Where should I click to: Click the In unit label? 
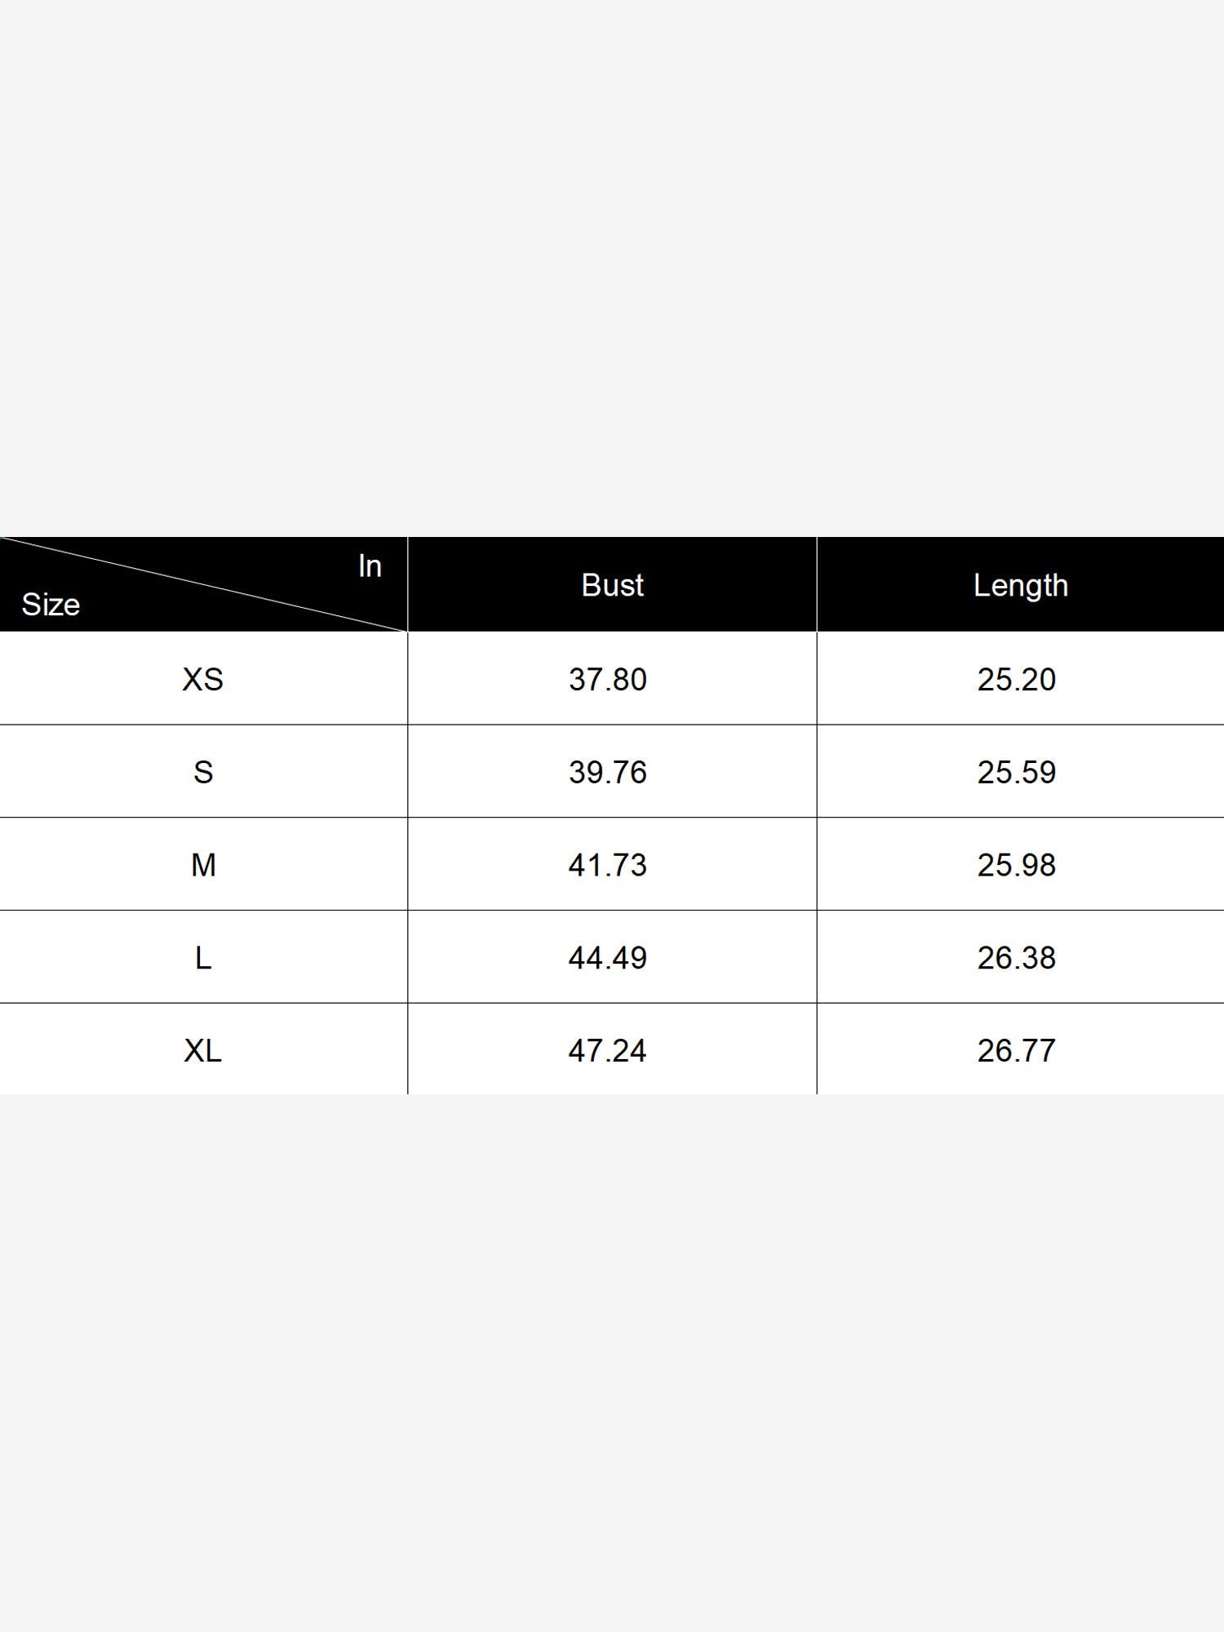pyautogui.click(x=370, y=566)
